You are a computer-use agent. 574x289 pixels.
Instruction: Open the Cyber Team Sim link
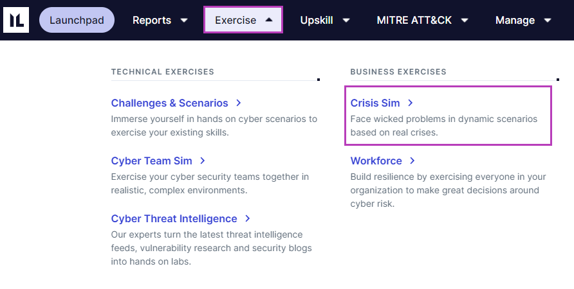click(151, 161)
